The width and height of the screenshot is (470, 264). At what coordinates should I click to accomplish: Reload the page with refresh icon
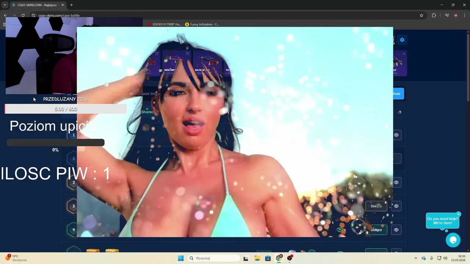tap(23, 15)
